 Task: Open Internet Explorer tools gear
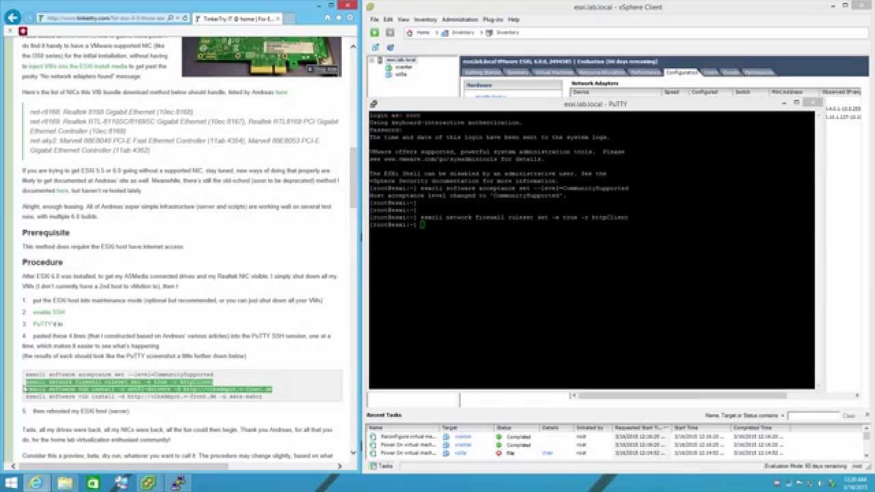pyautogui.click(x=351, y=18)
